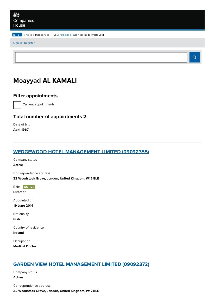
Task: Click the 19 June 2014 appointment date
Action: coord(23,206)
